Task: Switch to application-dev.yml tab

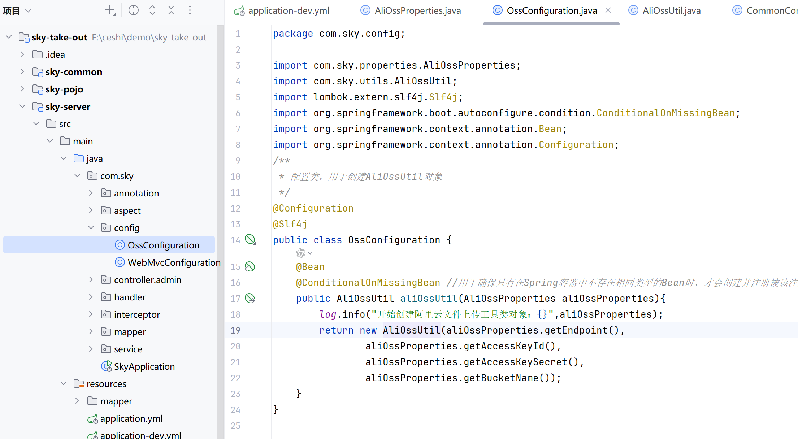Action: (x=282, y=11)
